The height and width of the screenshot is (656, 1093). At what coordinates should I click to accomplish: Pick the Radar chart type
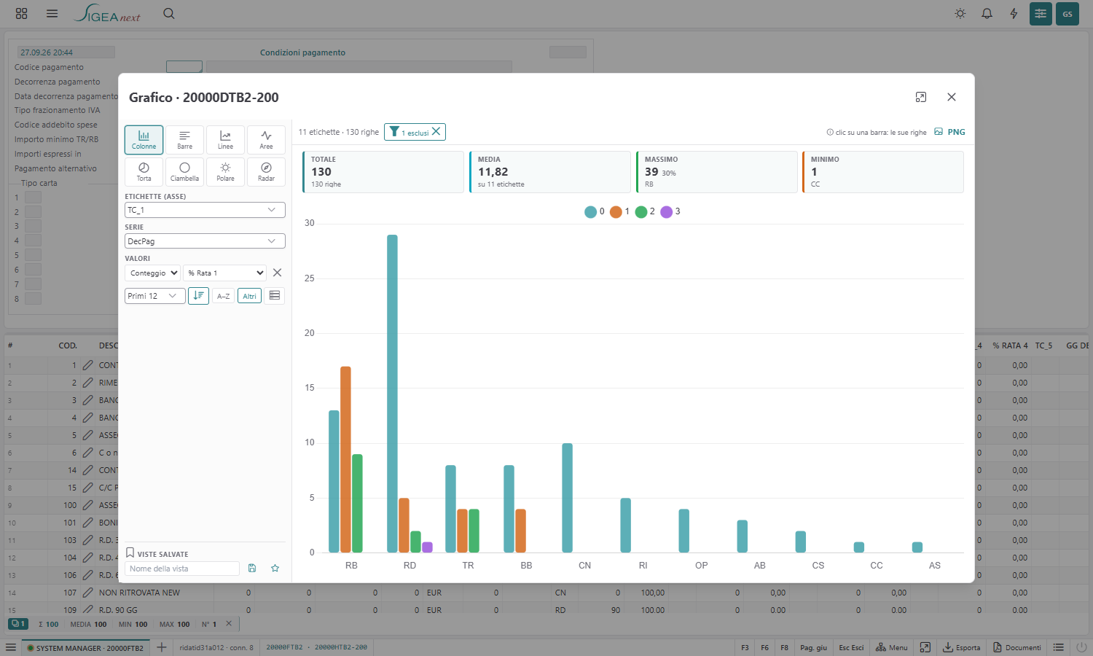click(x=266, y=172)
